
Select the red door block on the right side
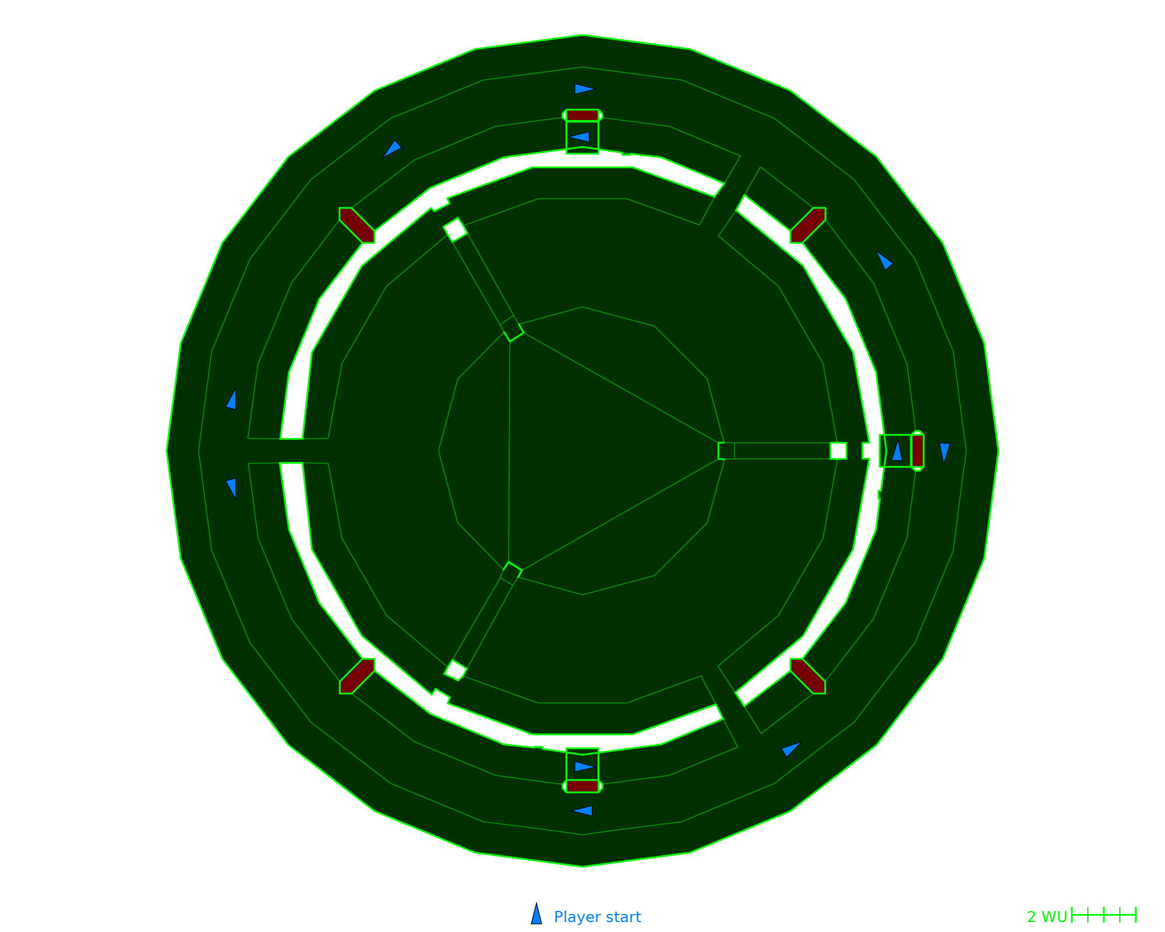click(x=917, y=451)
